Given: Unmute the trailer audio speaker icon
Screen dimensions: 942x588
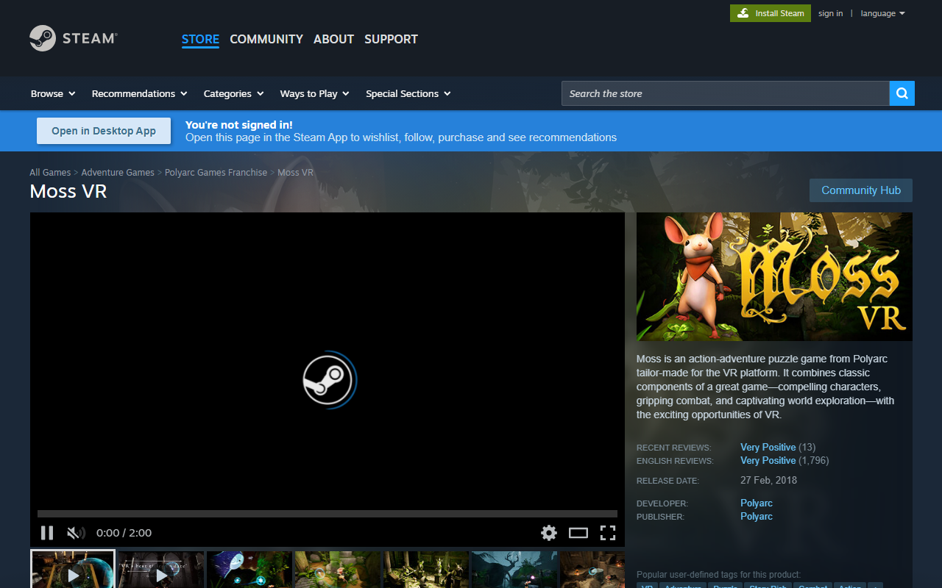Looking at the screenshot, I should click(76, 533).
